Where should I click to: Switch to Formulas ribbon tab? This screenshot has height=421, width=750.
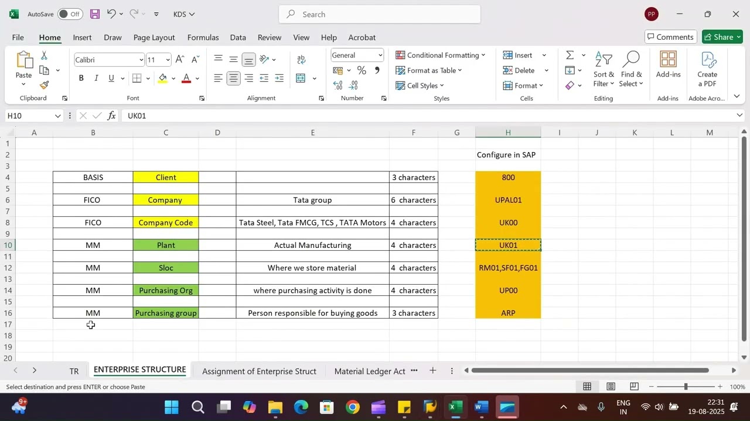(203, 37)
